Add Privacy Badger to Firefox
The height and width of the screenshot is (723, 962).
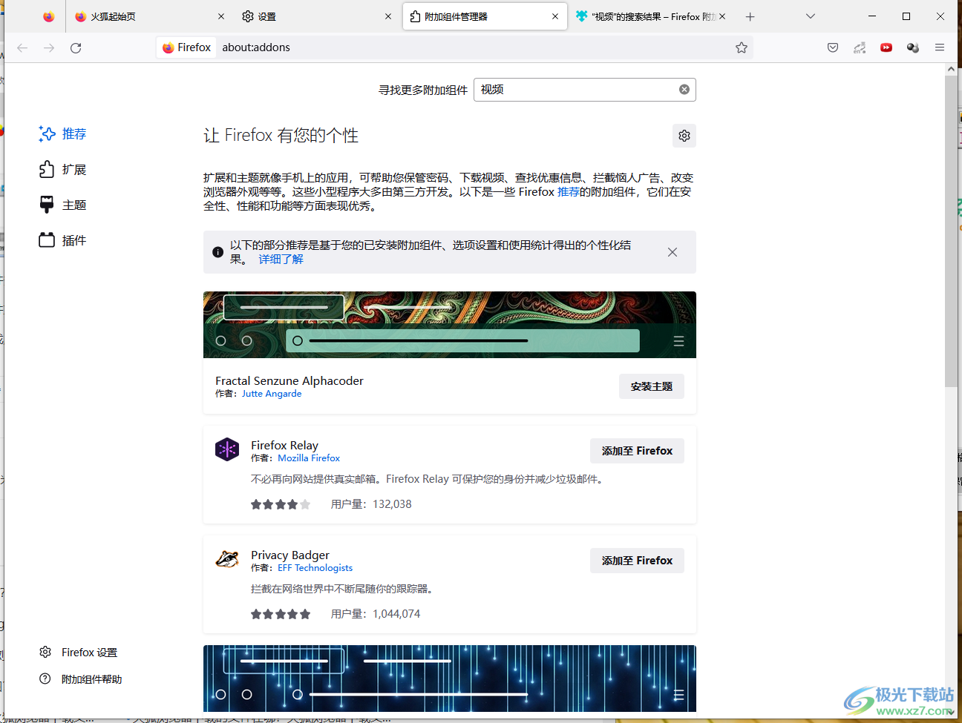(x=637, y=561)
